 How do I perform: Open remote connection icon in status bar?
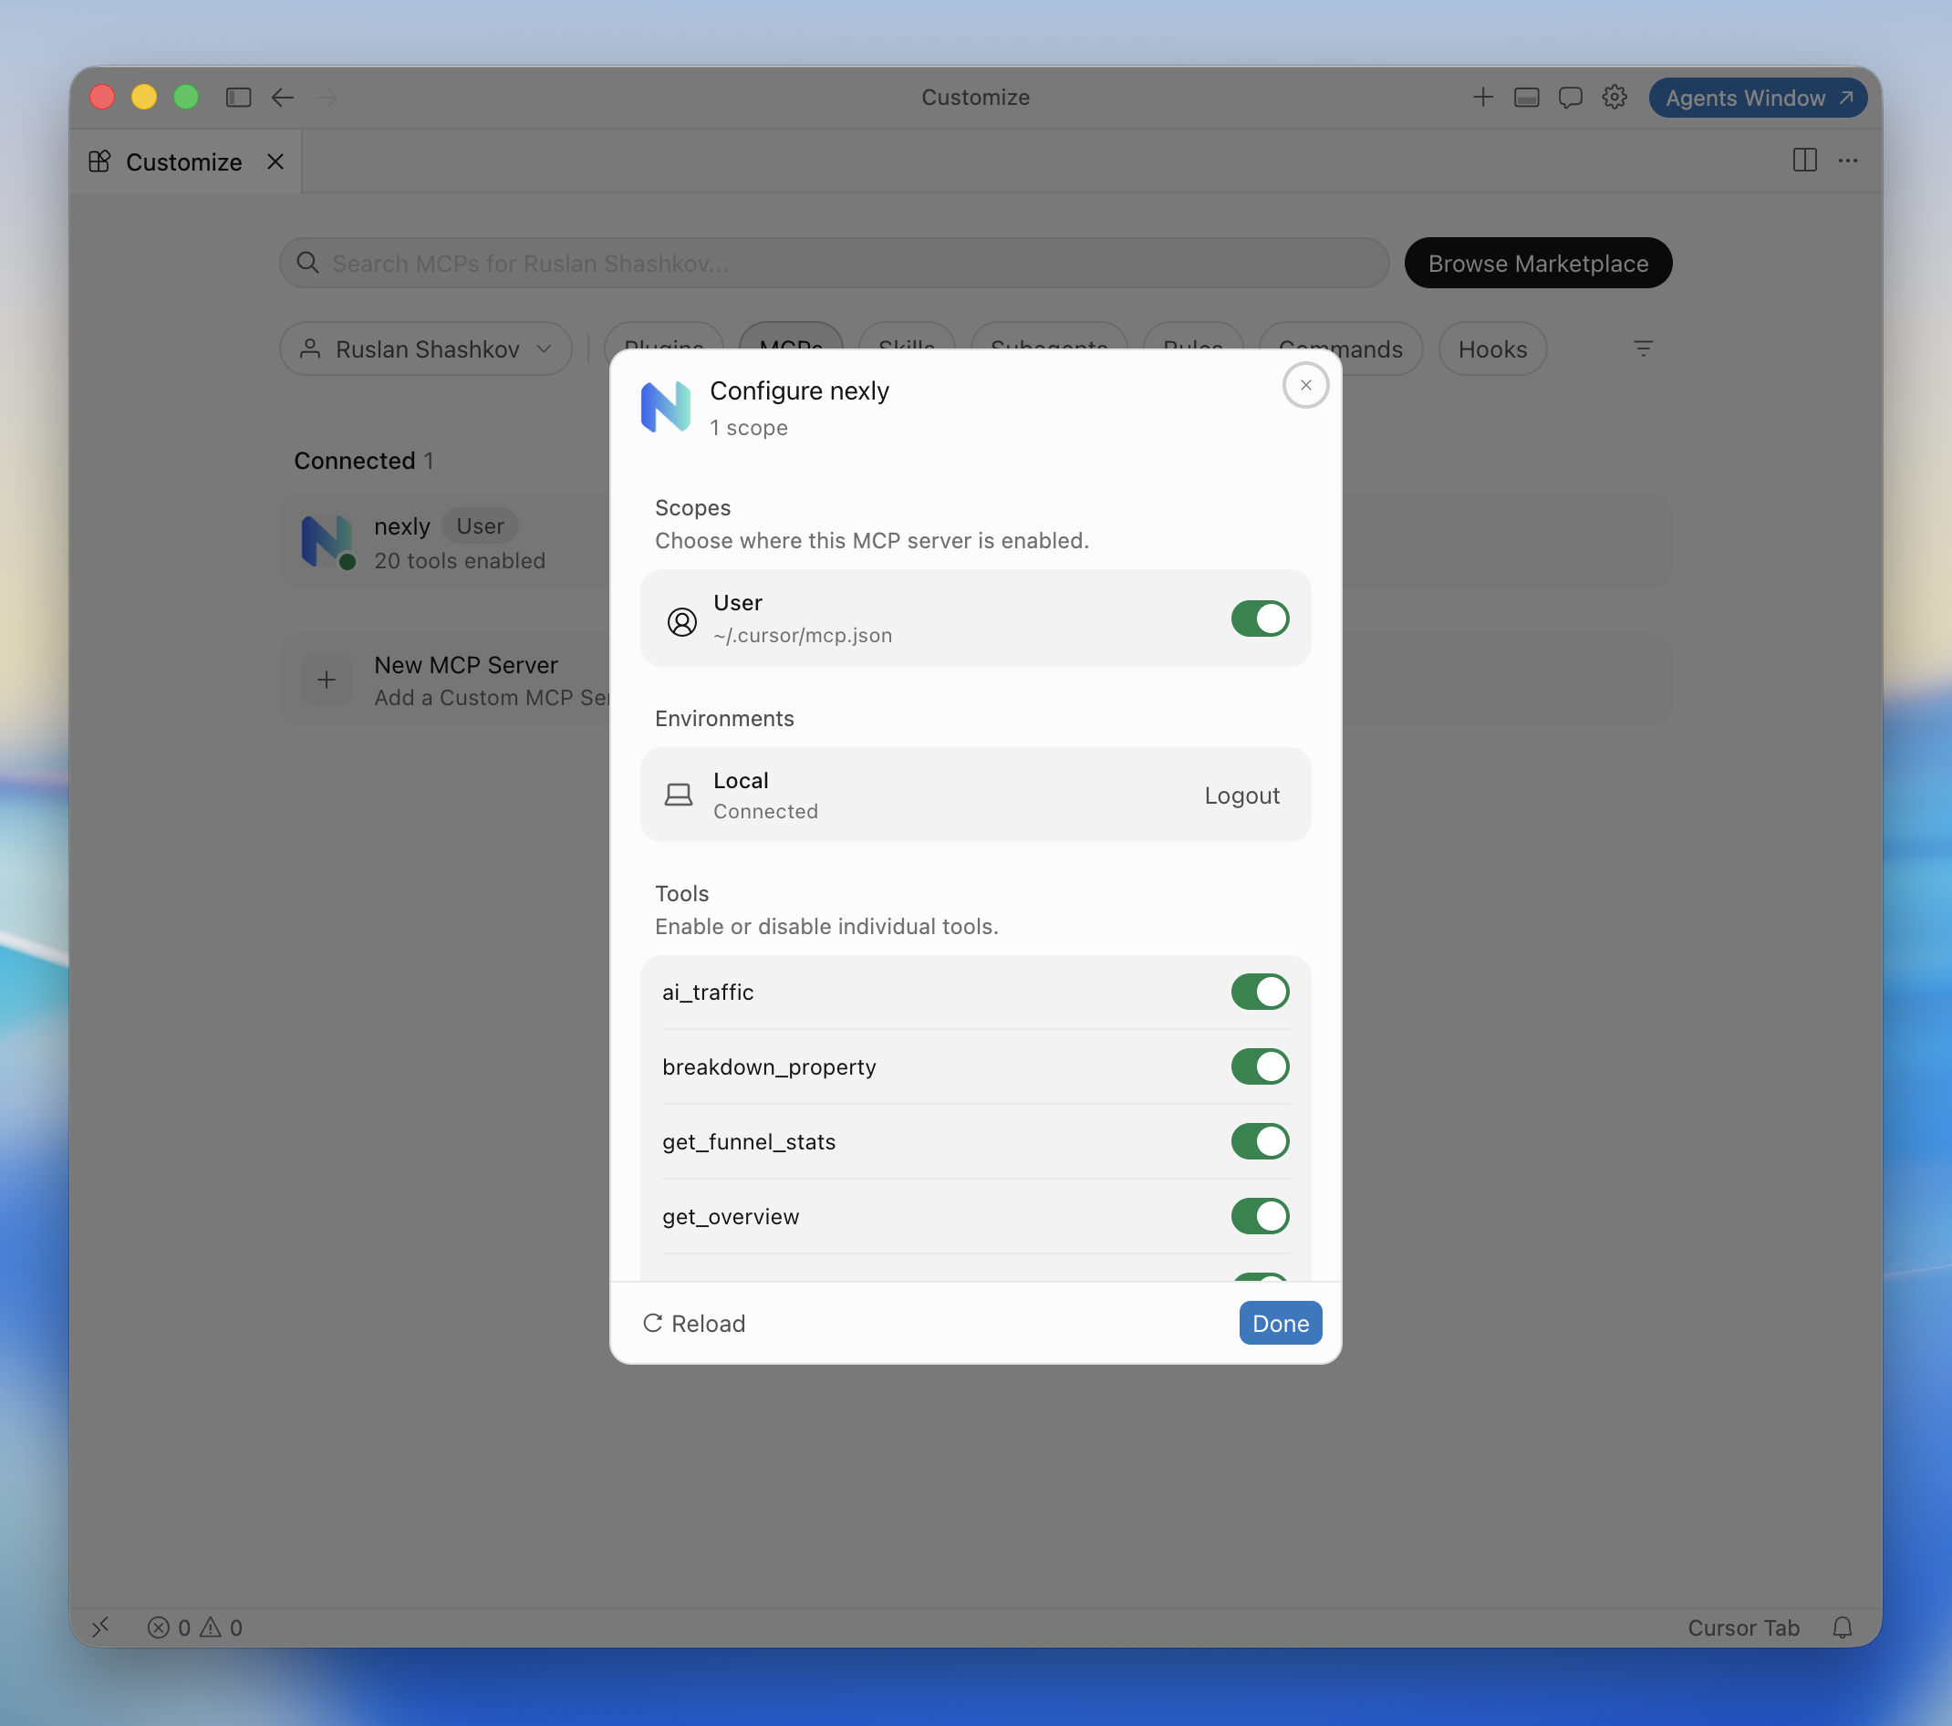coord(101,1627)
